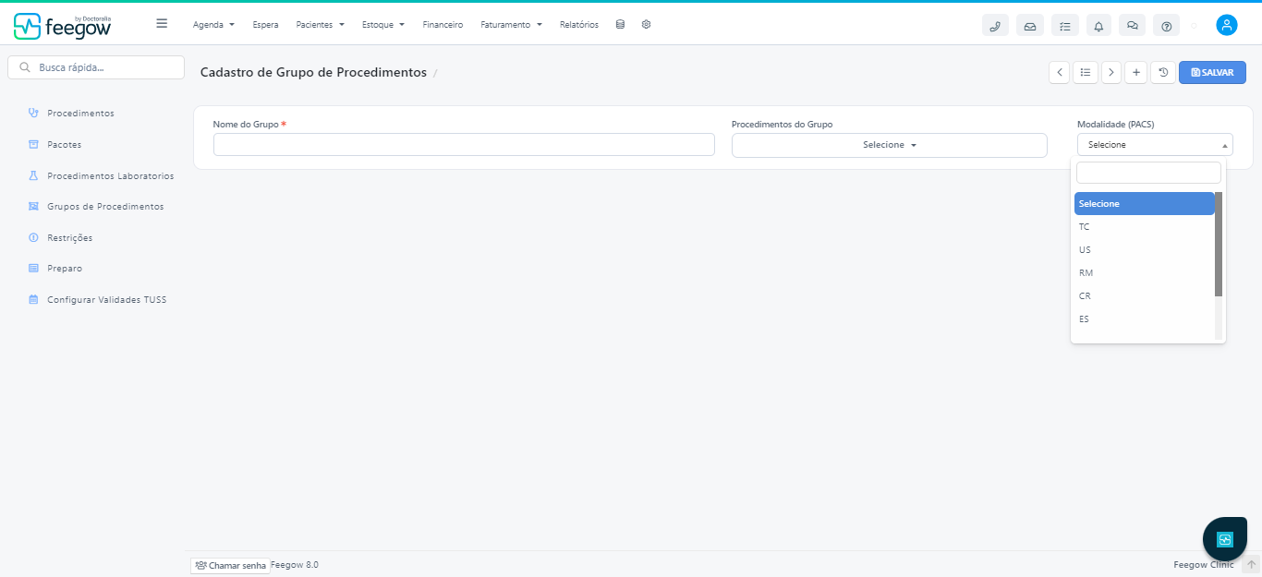The height and width of the screenshot is (577, 1262).
Task: Select TC modality option
Action: coord(1144,226)
